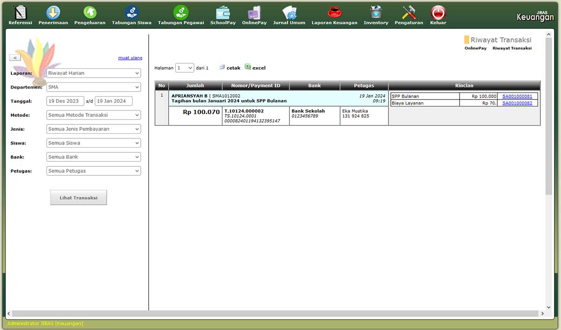Screen dimensions: 561x330
Task: Expand the Metode transaction dropdown
Action: tap(93, 115)
